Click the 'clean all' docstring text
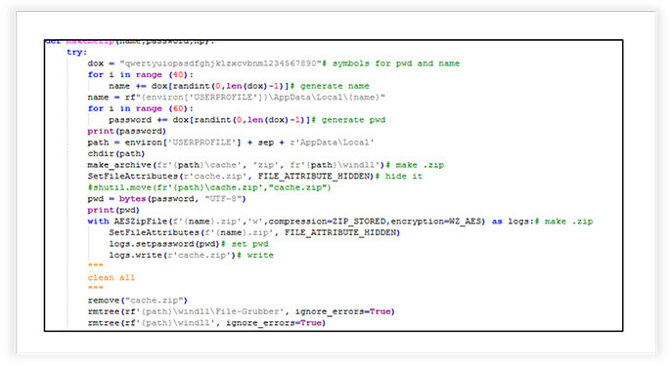This screenshot has width=671, height=366. coord(112,278)
